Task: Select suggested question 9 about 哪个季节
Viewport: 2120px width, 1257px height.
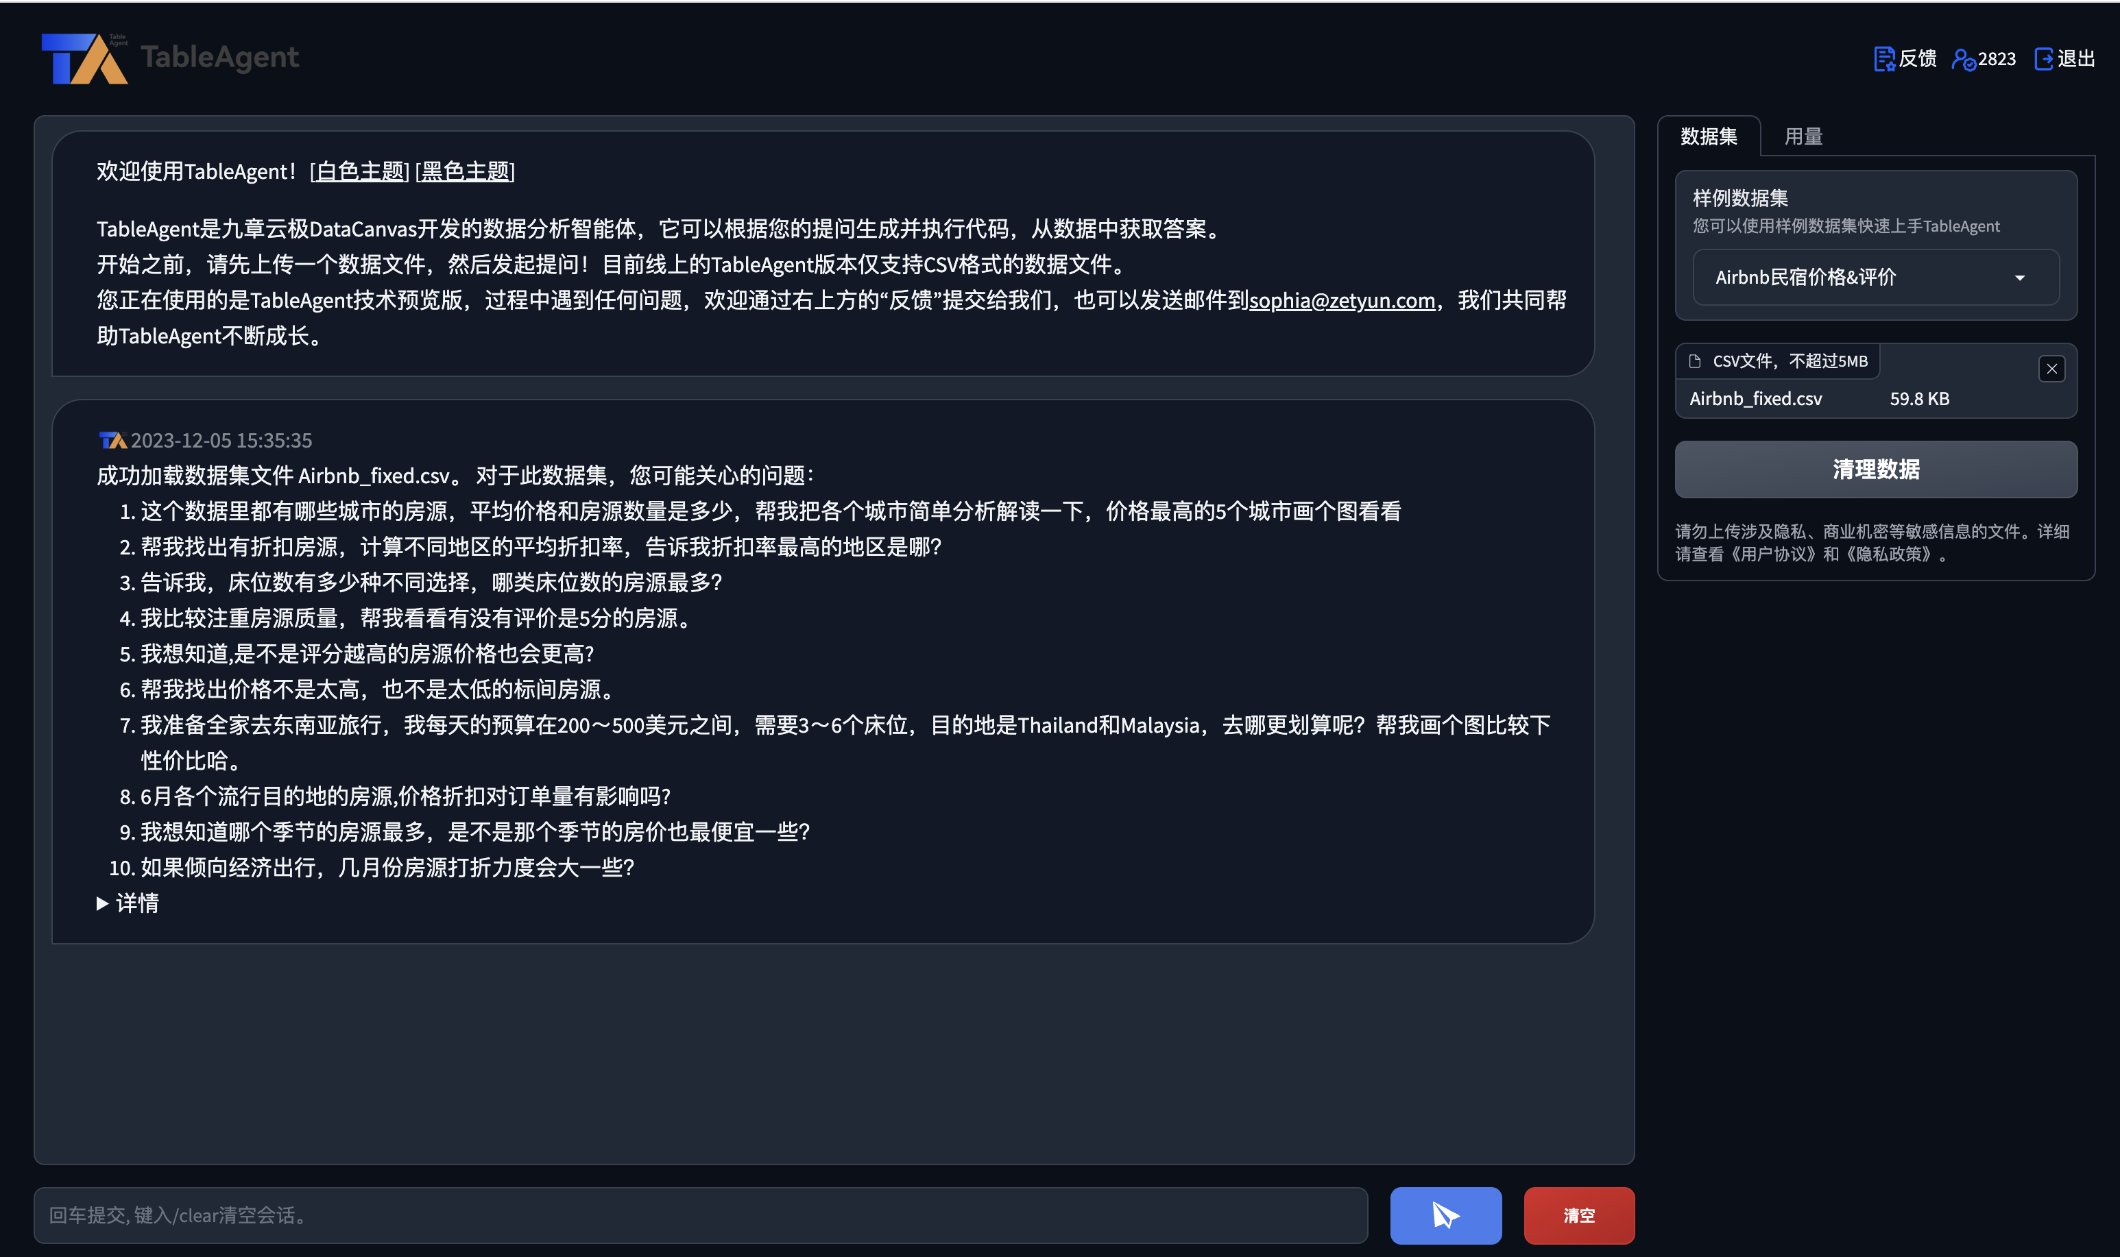Action: coord(475,831)
